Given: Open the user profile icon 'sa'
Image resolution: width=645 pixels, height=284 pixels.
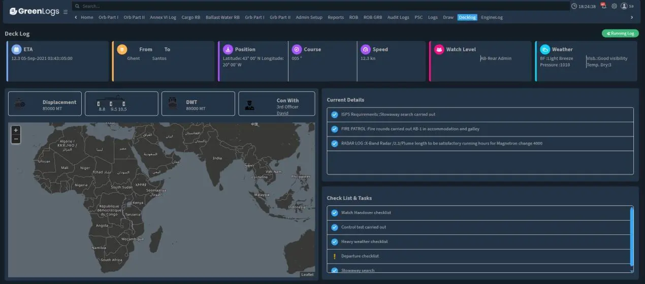Looking at the screenshot, I should (x=624, y=6).
